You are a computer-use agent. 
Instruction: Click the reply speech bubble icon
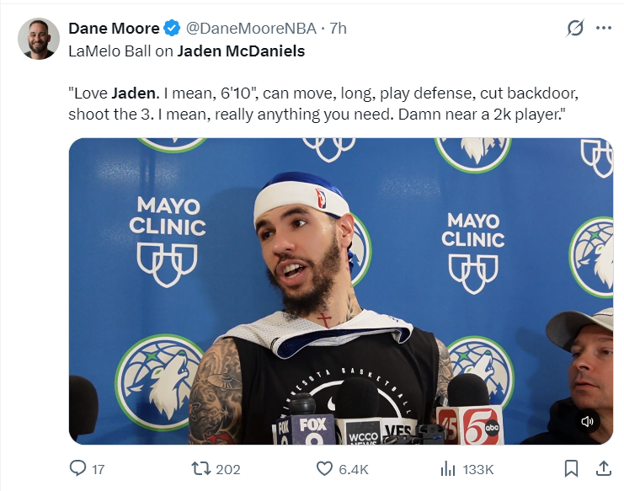coord(77,468)
